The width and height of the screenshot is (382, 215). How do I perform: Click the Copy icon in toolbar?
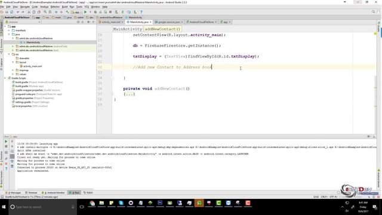[34, 12]
